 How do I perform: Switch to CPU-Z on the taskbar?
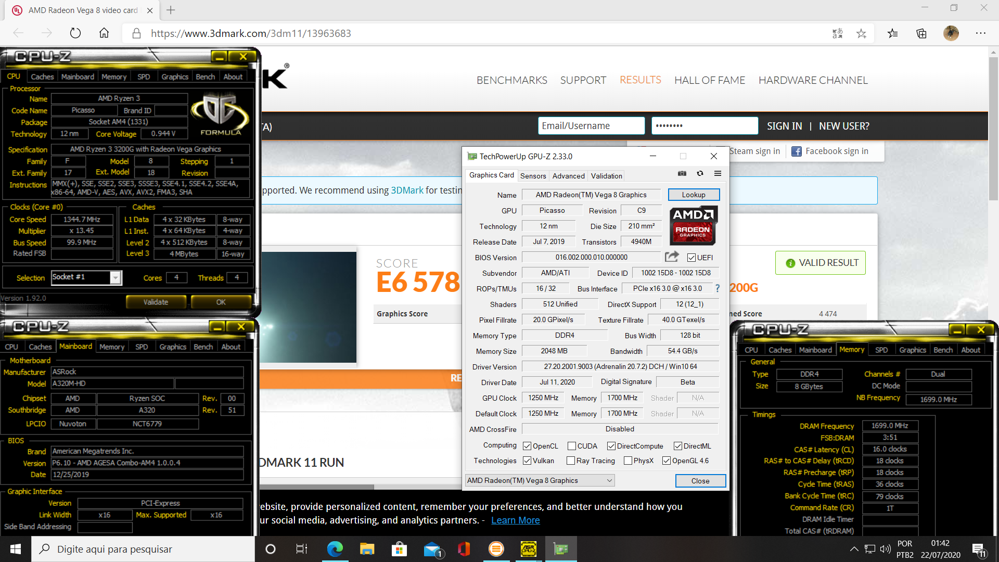(x=529, y=549)
